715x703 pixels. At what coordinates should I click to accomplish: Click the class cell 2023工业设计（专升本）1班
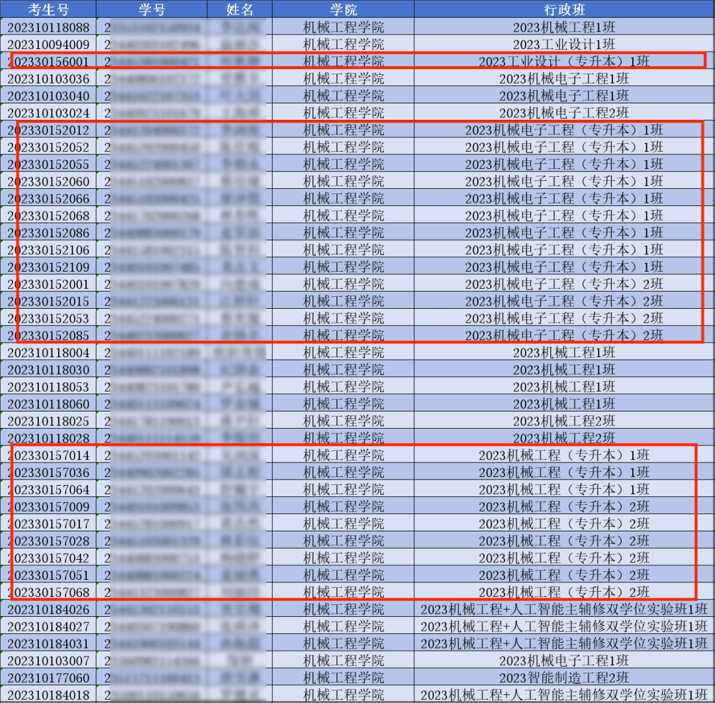565,61
